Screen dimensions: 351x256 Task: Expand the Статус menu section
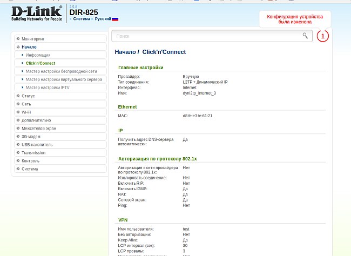(x=28, y=96)
